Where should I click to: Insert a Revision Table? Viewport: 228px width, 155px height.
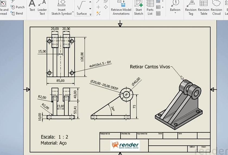pos(204,8)
